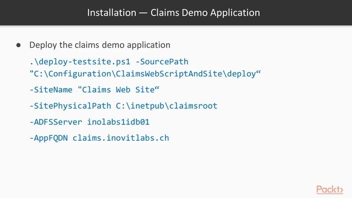Click the line "-AppFQDN claims.inovitlabs.ch"
352x198 pixels.
tap(99, 138)
